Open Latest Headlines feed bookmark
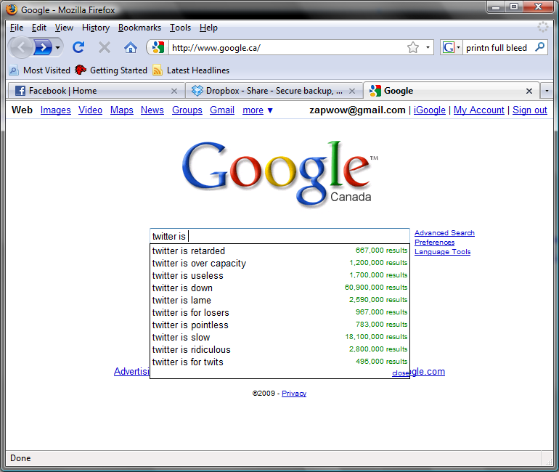This screenshot has width=559, height=472. pyautogui.click(x=191, y=70)
